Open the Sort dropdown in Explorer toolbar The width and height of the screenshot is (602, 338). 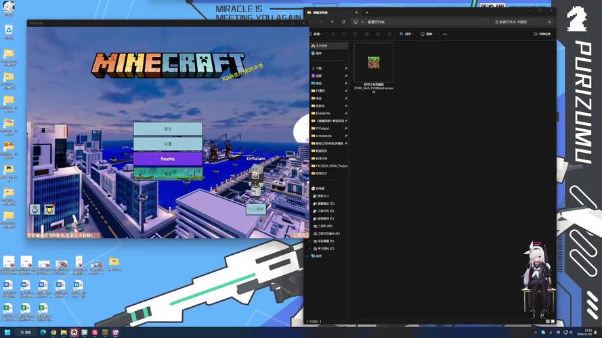click(406, 34)
